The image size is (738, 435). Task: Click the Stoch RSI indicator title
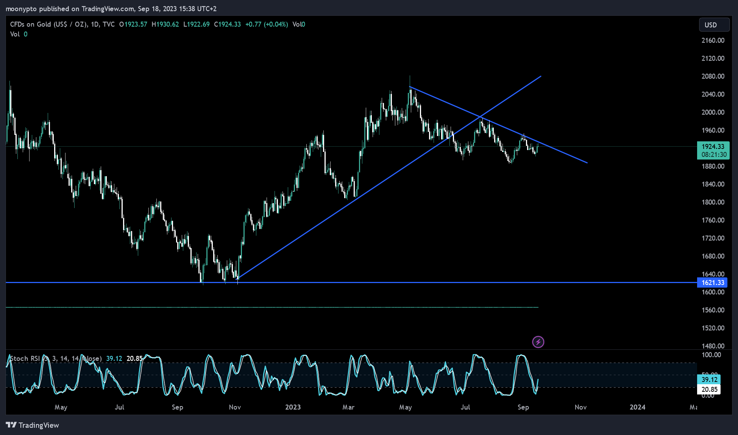(56, 358)
